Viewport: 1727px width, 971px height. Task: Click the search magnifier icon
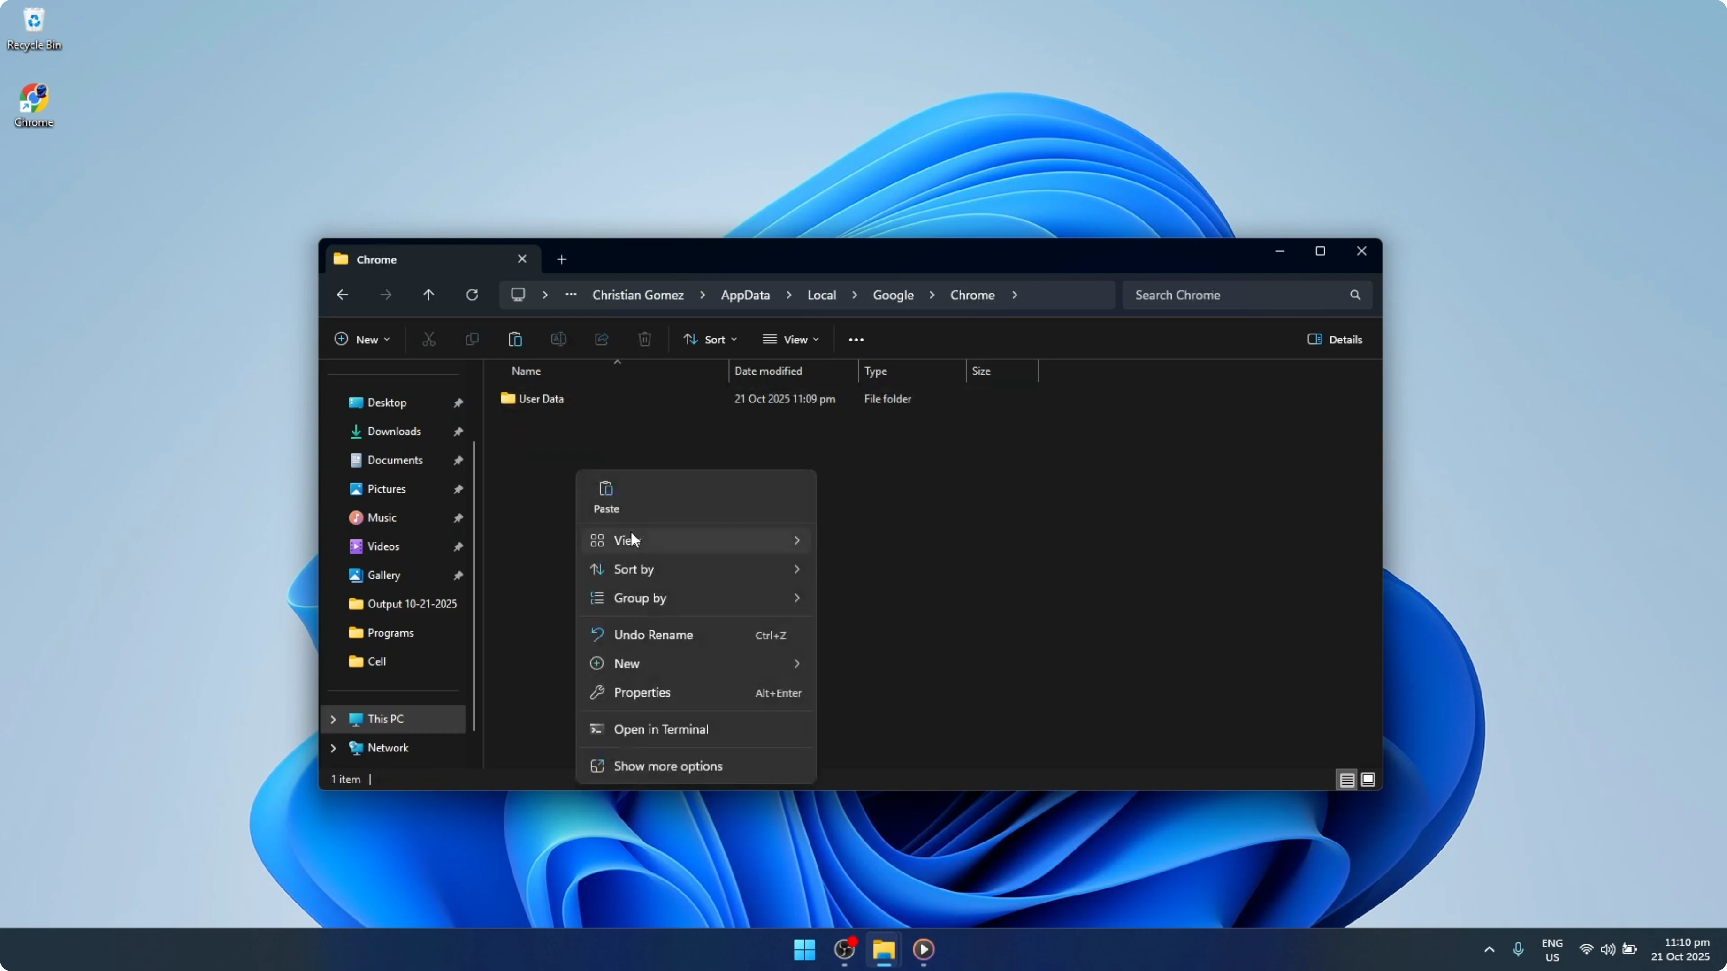pos(1355,295)
